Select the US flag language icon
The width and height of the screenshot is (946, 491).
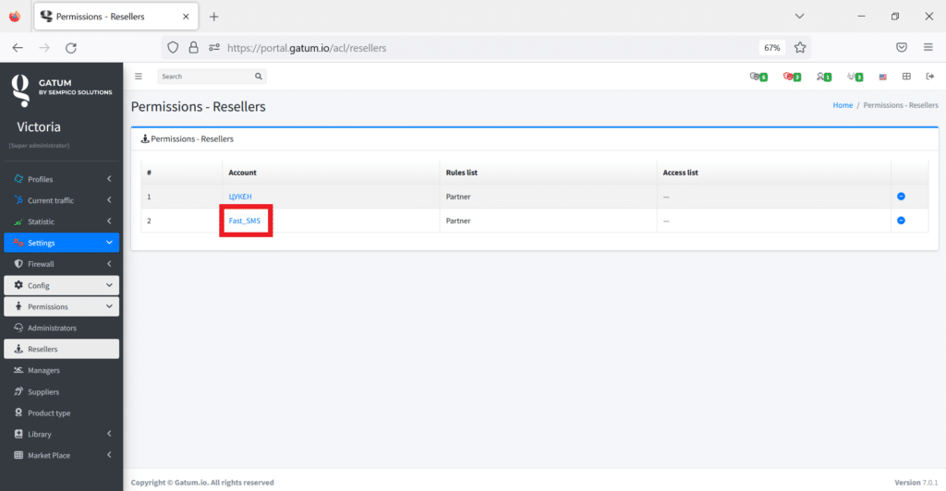(883, 77)
